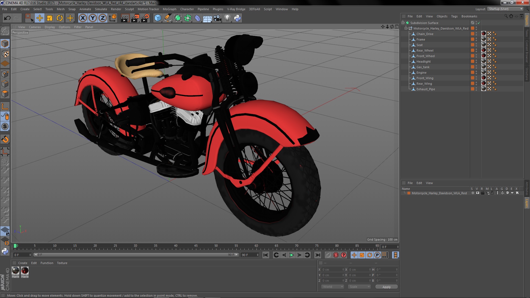
Task: Add a Floor environment object
Action: pyautogui.click(x=207, y=18)
